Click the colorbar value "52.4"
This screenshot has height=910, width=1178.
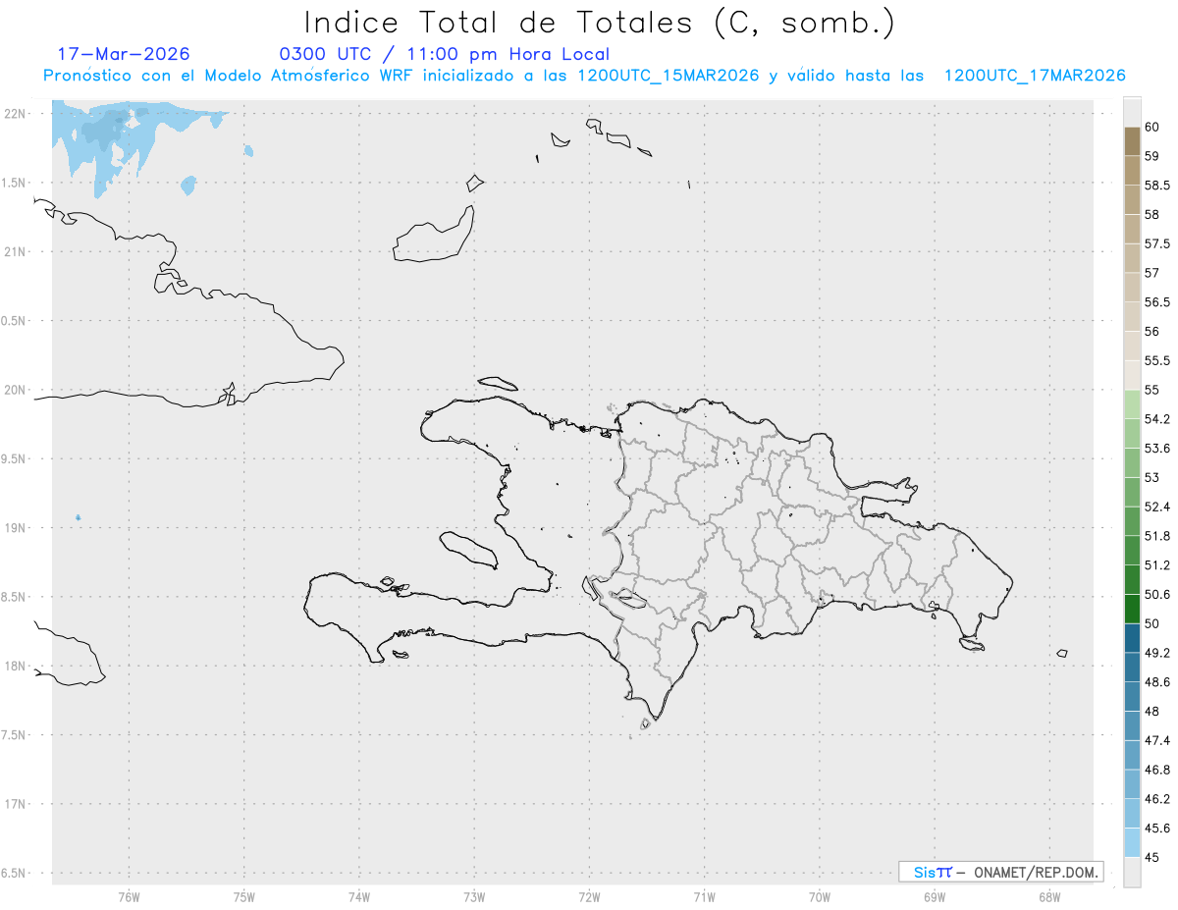pyautogui.click(x=1156, y=507)
